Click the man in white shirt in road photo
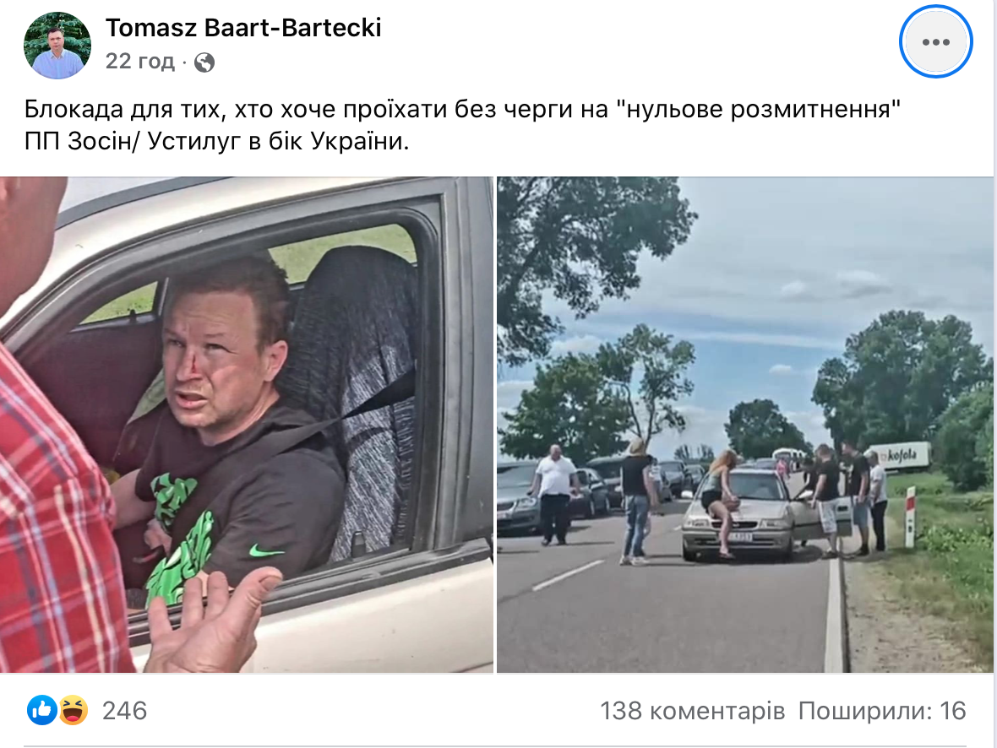This screenshot has width=997, height=748. point(554,495)
